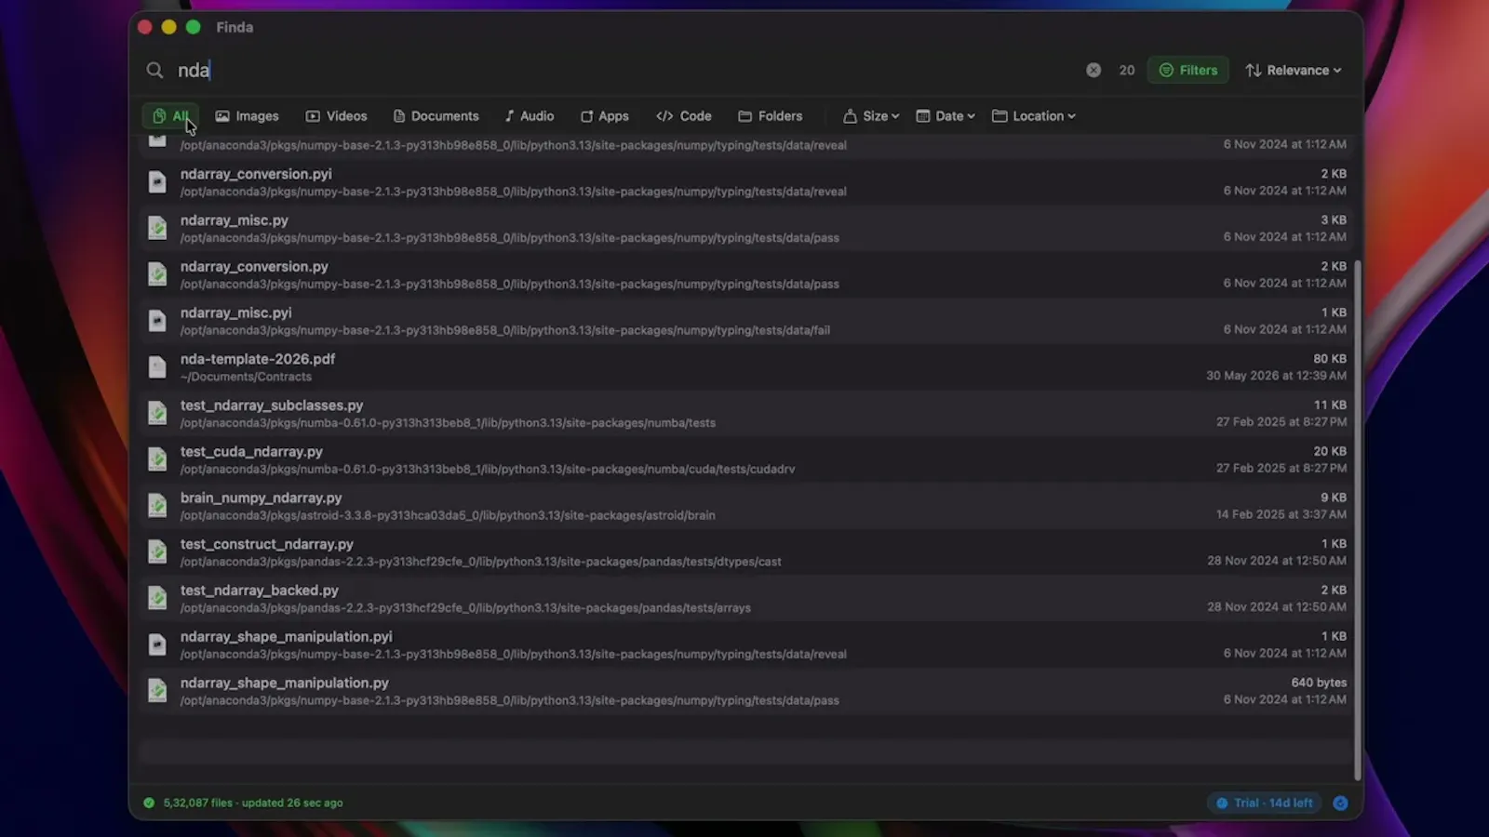Select the Images filter tab
Image resolution: width=1489 pixels, height=837 pixels.
point(248,116)
